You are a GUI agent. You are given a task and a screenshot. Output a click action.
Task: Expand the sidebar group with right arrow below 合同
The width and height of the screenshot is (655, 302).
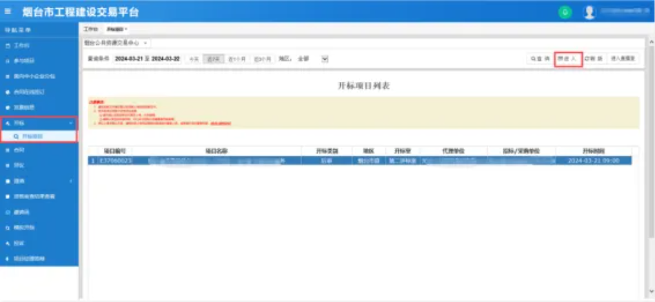point(39,181)
